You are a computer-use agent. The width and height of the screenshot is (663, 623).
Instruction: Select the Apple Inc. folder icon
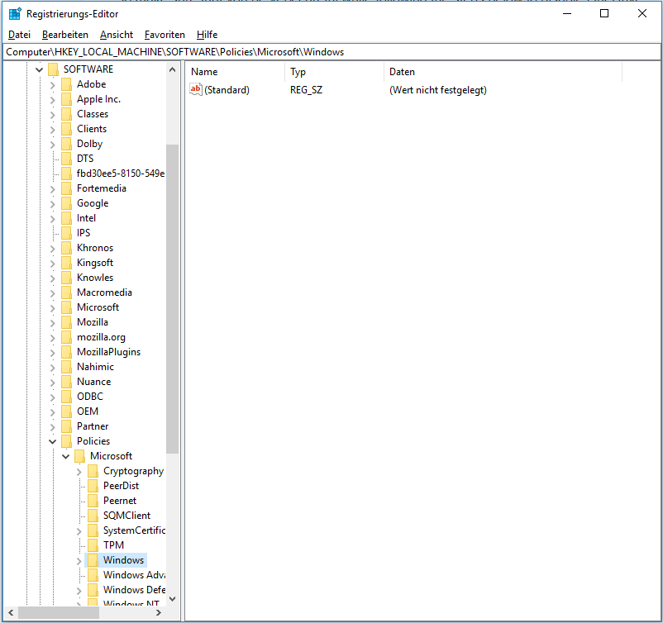coord(66,99)
